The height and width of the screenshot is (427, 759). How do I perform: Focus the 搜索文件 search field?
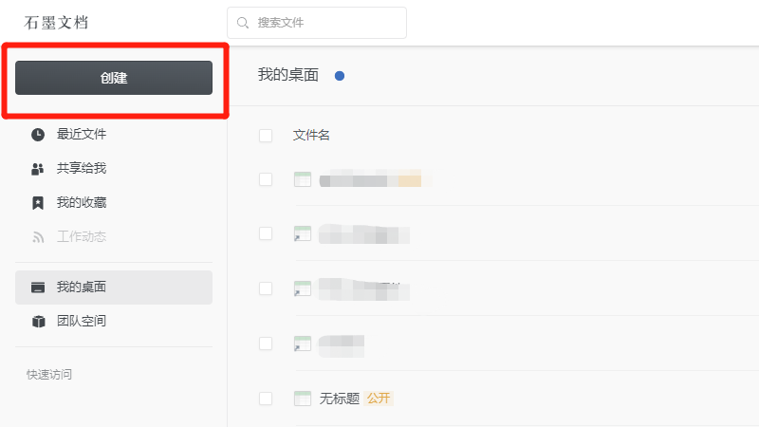[x=323, y=23]
